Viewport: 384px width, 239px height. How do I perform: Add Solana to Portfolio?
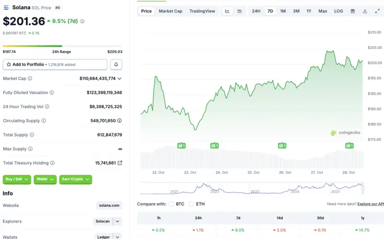[x=55, y=64]
